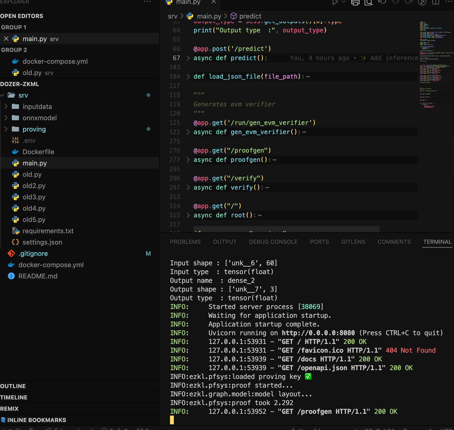
Task: Expand the TIMELINE section
Action: pos(14,397)
